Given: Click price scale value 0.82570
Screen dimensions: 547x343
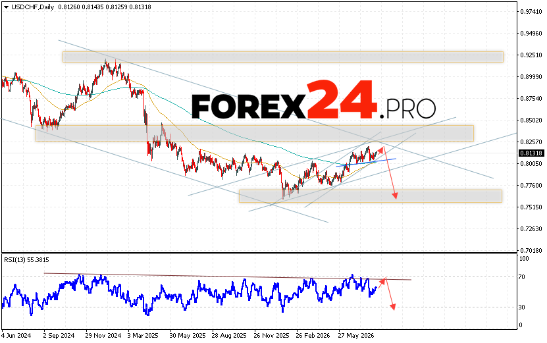Looking at the screenshot, I should (531, 142).
